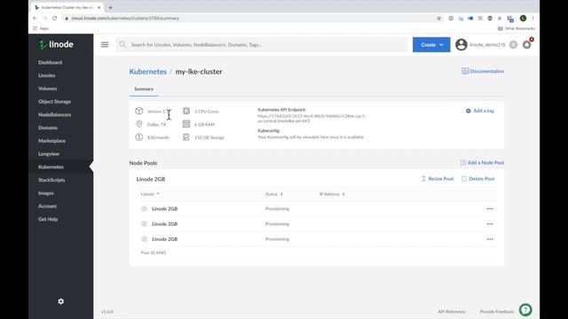This screenshot has height=319, width=568.
Task: Open Domains in sidebar
Action: pyautogui.click(x=48, y=128)
